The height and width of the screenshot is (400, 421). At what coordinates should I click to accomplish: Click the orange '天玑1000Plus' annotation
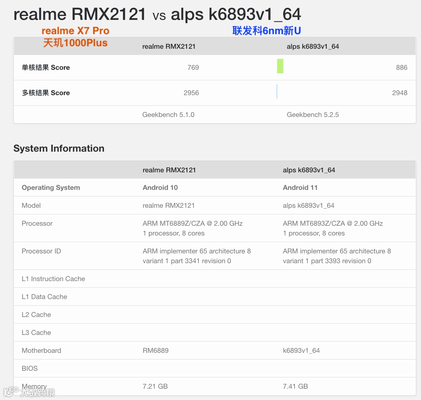point(75,42)
